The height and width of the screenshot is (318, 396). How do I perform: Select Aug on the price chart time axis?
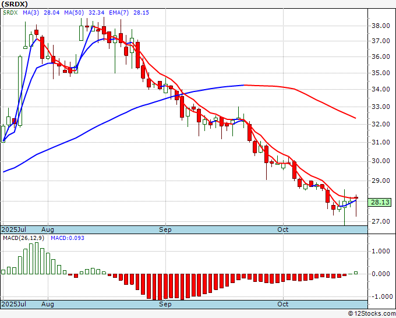tap(47, 229)
